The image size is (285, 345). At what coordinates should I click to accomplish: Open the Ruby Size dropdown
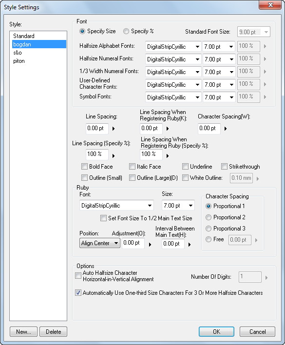point(178,206)
